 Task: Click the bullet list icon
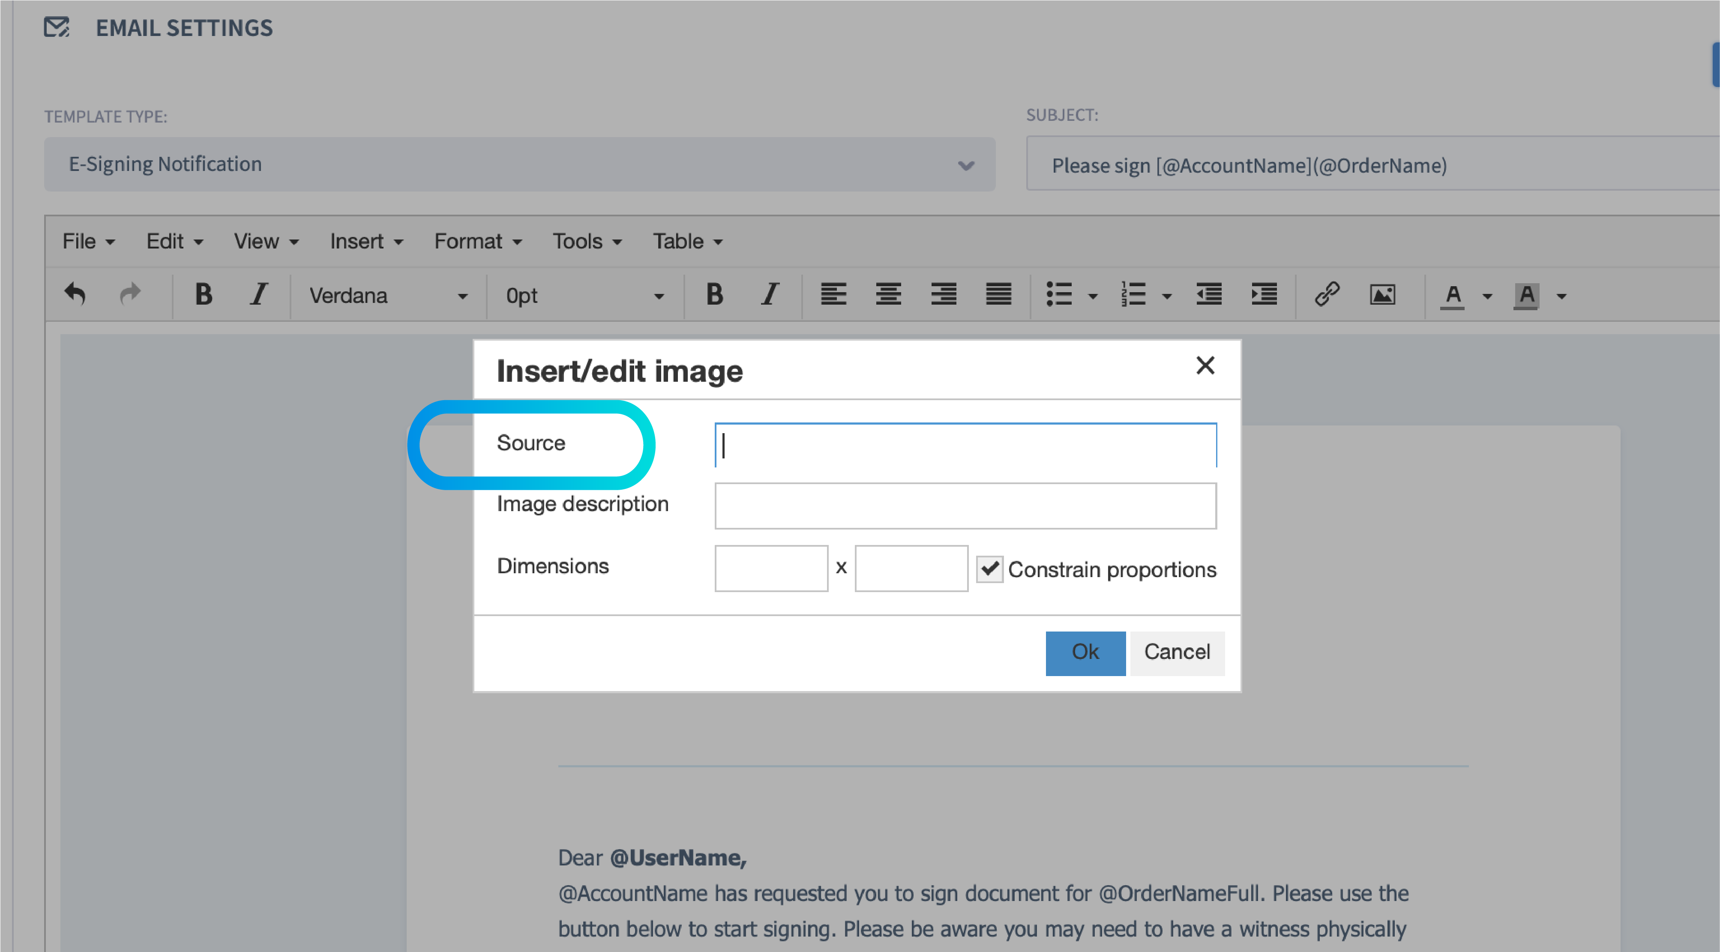[x=1059, y=294]
